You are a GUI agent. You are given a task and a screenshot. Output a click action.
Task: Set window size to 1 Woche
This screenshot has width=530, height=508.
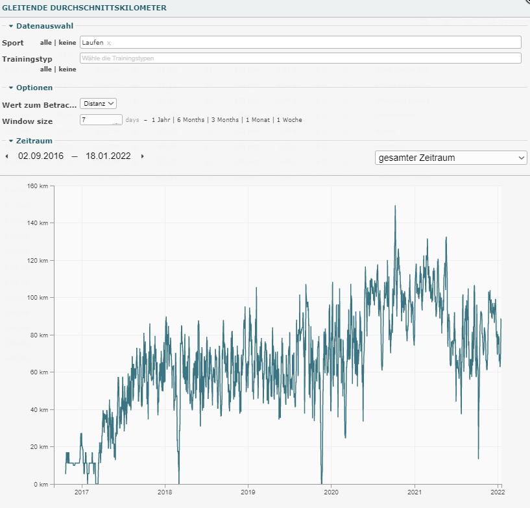click(x=289, y=120)
